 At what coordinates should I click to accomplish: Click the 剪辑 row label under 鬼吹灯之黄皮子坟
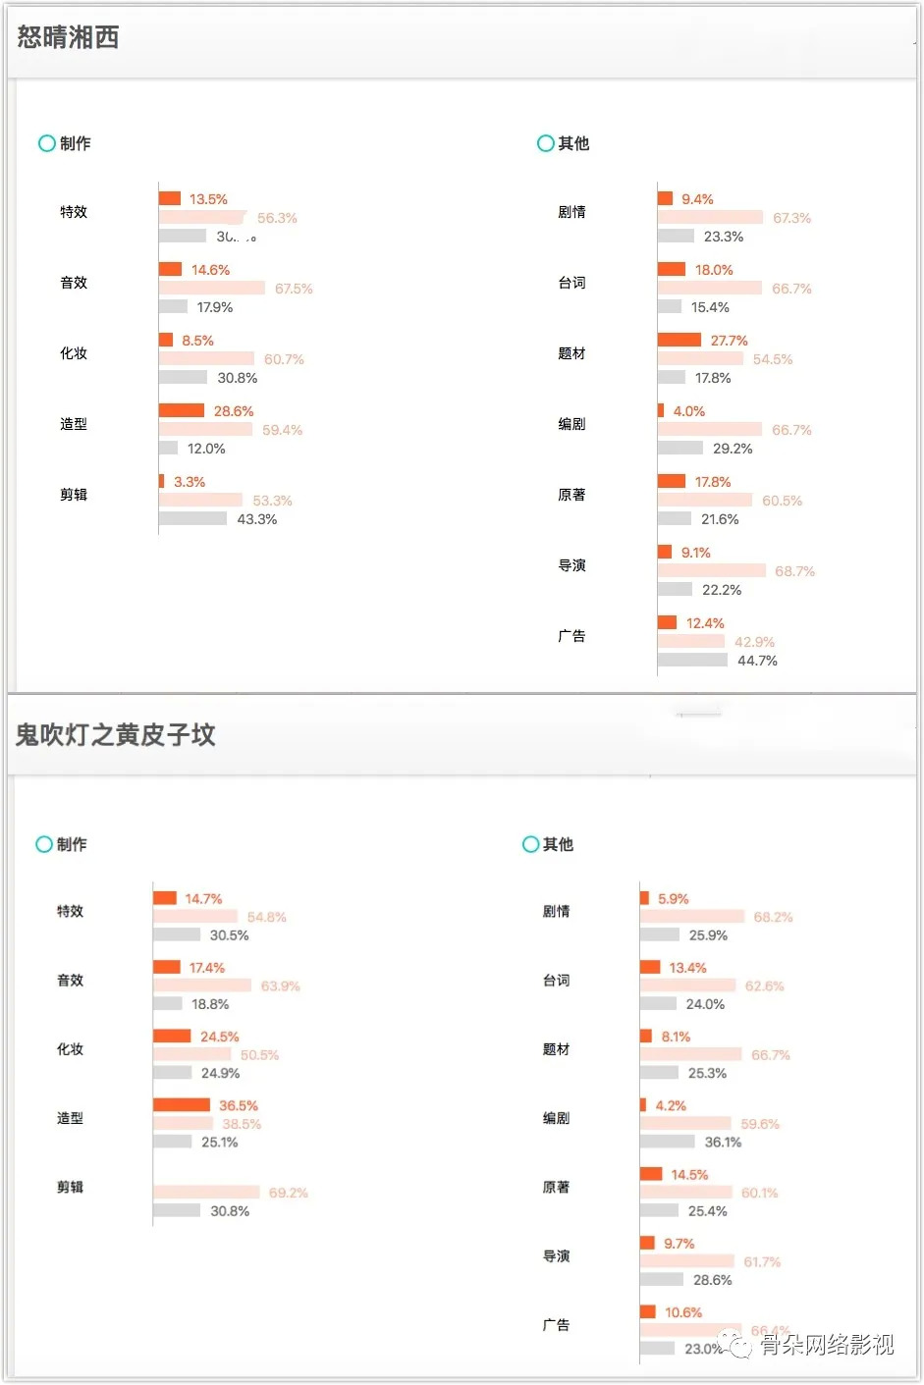[x=71, y=1187]
